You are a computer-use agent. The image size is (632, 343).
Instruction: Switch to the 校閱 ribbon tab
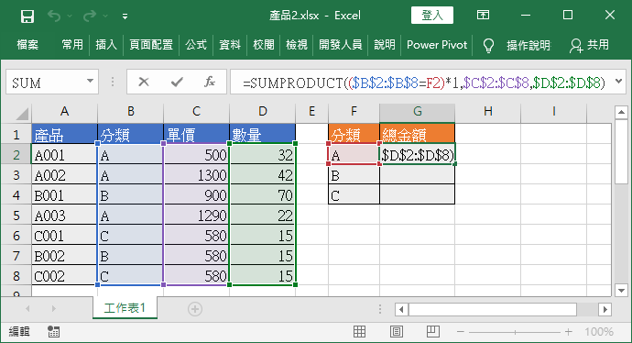tap(264, 45)
